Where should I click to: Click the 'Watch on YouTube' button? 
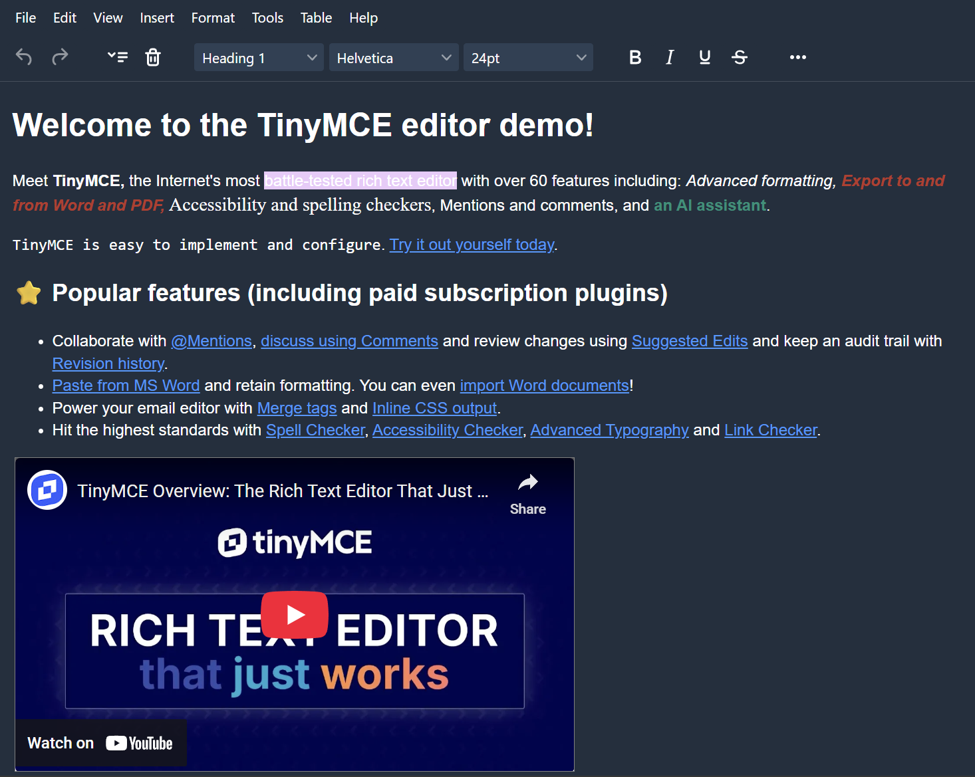(100, 743)
